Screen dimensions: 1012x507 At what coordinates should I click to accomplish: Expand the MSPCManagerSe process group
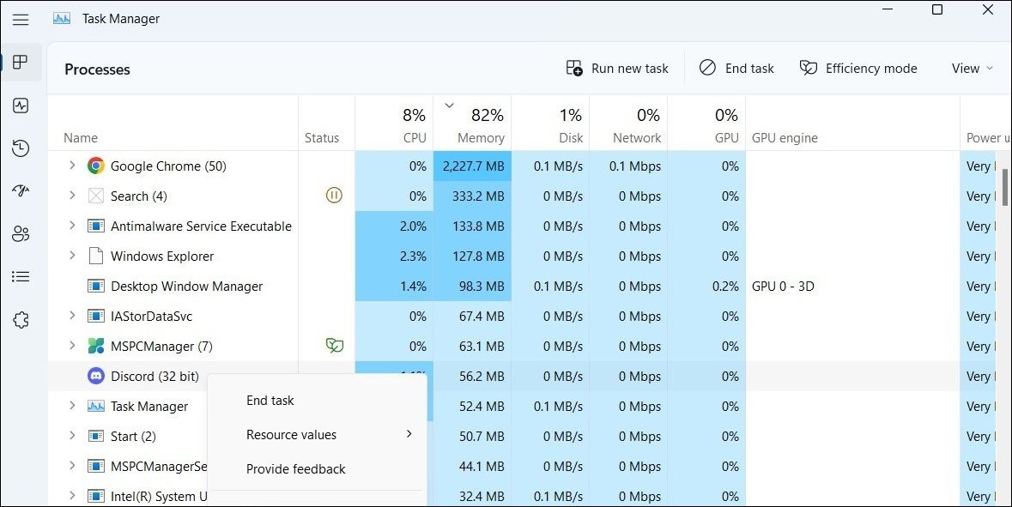pyautogui.click(x=72, y=466)
